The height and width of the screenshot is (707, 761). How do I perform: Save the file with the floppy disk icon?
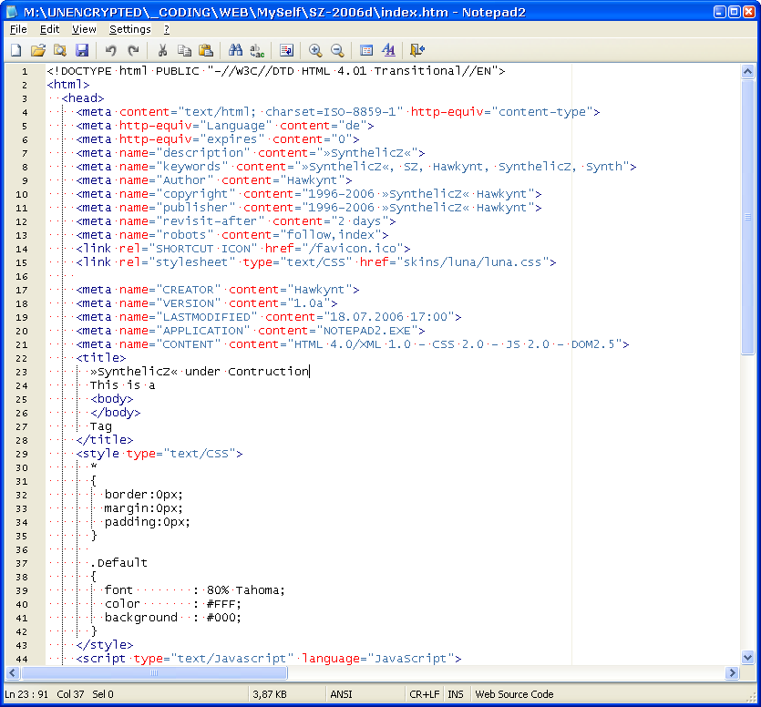82,50
